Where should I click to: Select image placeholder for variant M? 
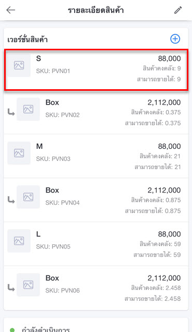[x=19, y=153]
